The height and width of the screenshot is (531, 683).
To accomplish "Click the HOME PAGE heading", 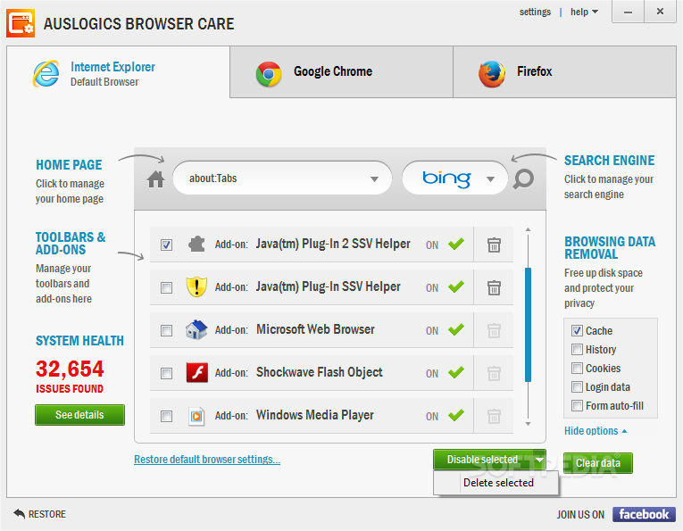I will [69, 164].
